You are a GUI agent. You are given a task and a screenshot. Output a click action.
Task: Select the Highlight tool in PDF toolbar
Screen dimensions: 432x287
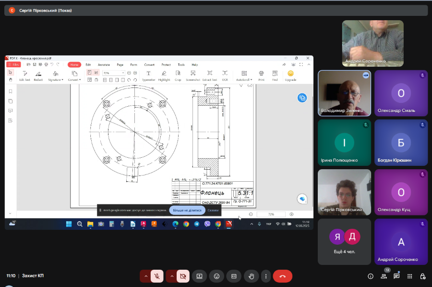[x=164, y=75]
